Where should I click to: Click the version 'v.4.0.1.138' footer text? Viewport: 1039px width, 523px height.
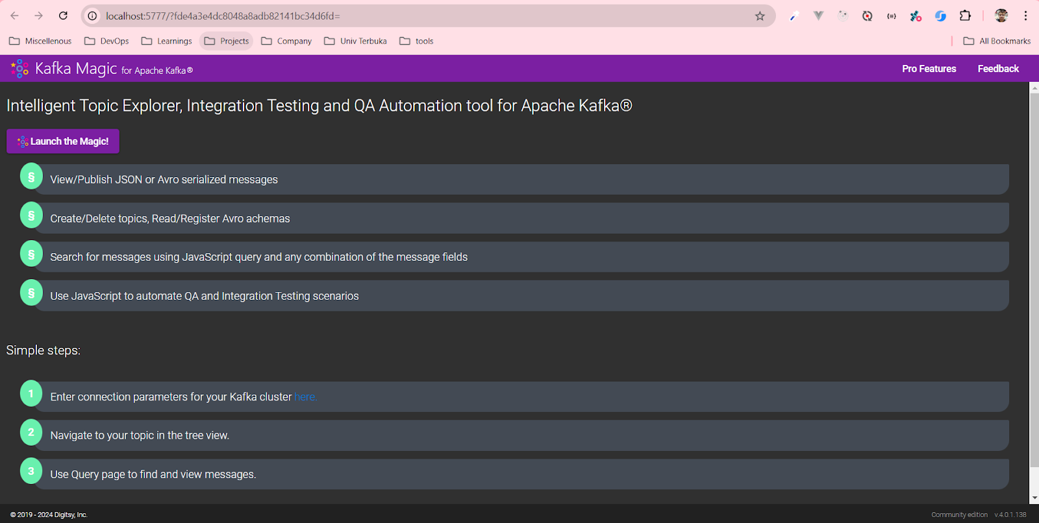(1010, 515)
